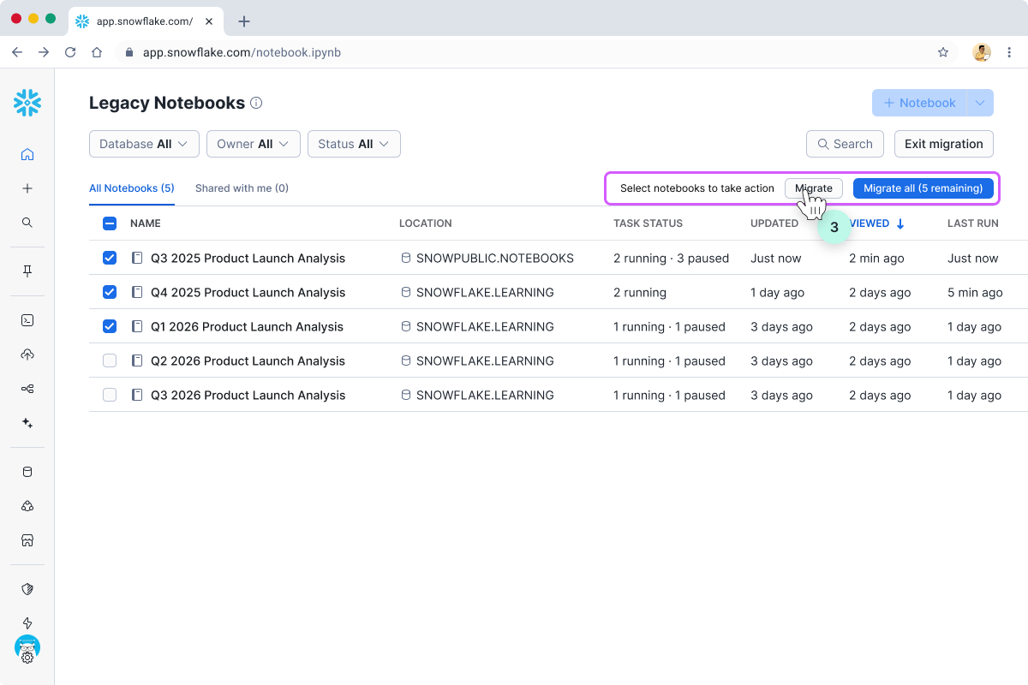The height and width of the screenshot is (685, 1028).
Task: Click the browser home icon
Action: [x=97, y=52]
